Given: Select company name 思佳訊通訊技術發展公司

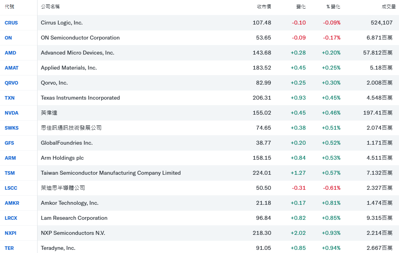Looking at the screenshot, I should coord(71,128).
